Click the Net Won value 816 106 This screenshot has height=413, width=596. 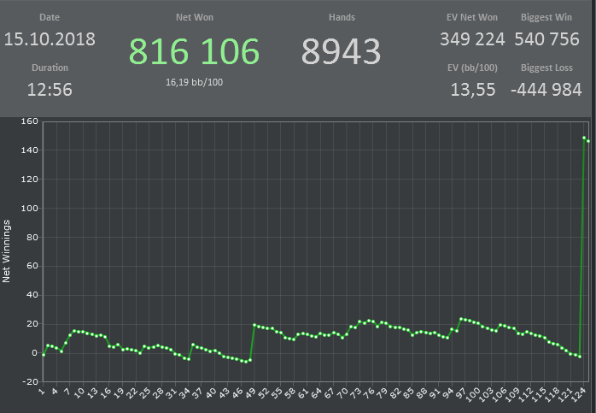tap(194, 51)
